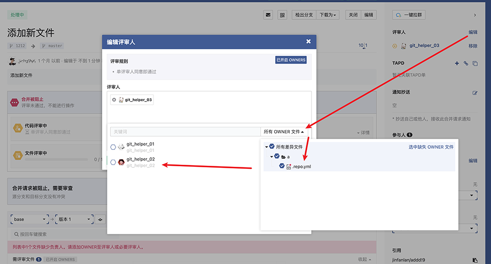This screenshot has width=491, height=264.
Task: Open the 下载为 dropdown menu
Action: point(328,15)
